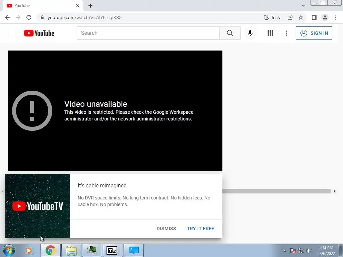
Task: Click the scrollbar right arrow
Action: pyautogui.click(x=335, y=191)
